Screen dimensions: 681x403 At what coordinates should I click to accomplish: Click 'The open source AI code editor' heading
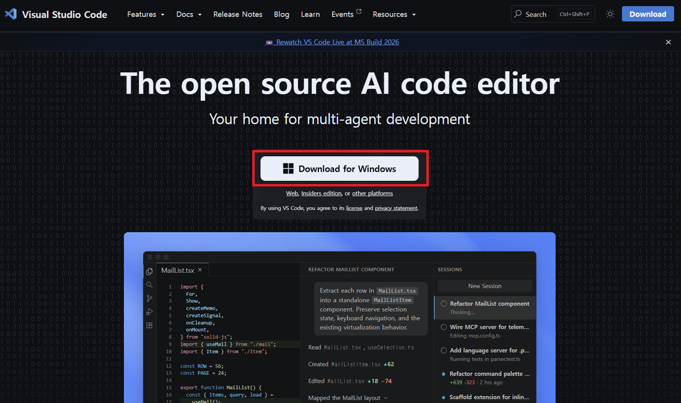click(340, 83)
